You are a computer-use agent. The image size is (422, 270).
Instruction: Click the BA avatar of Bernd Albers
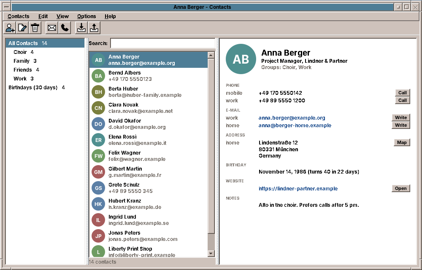click(x=98, y=76)
